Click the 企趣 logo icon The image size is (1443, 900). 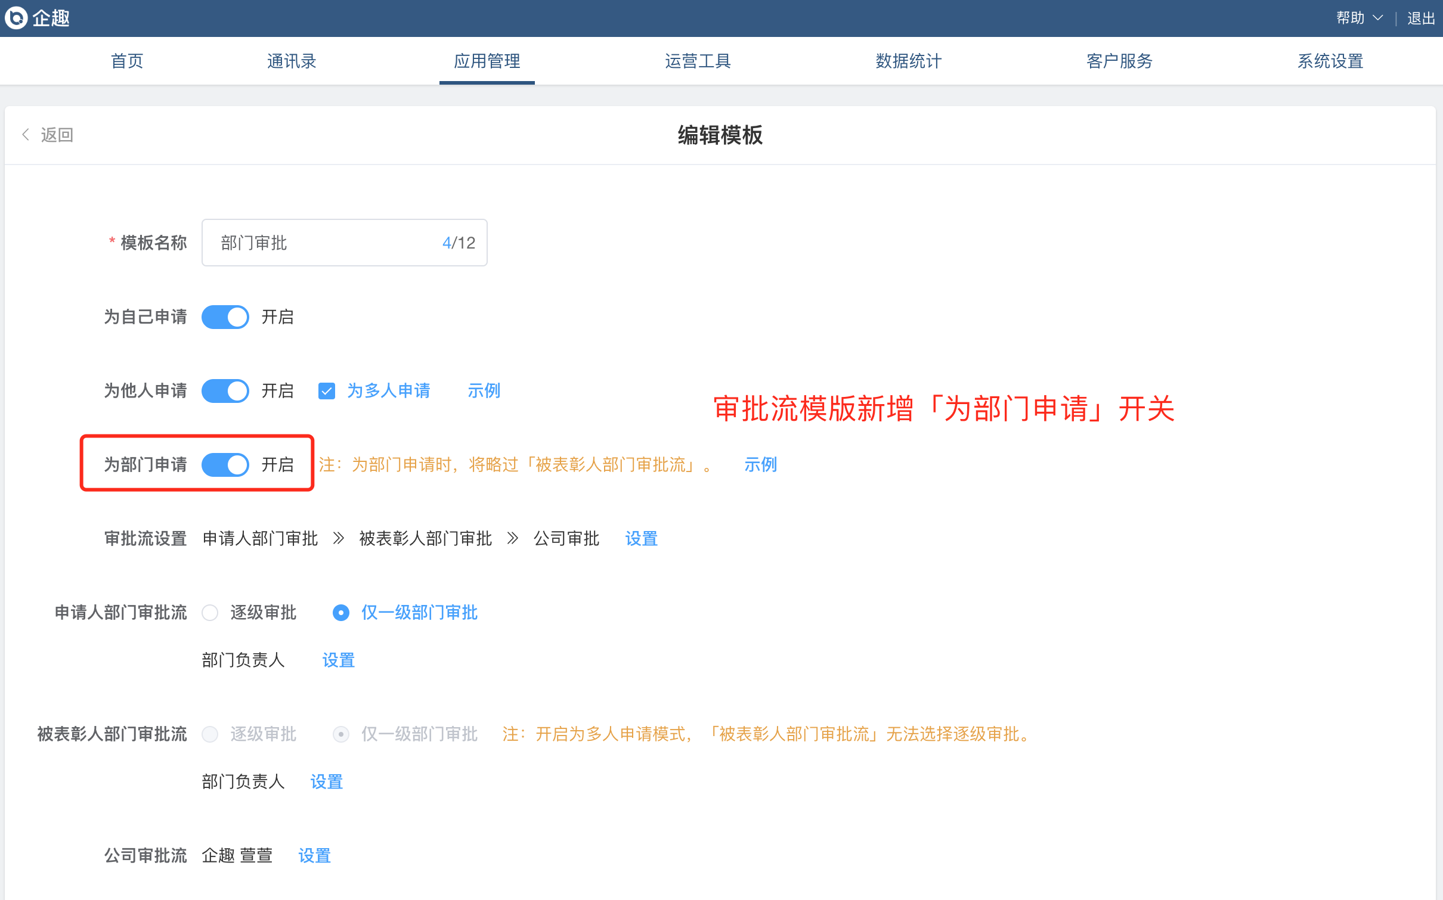coord(16,18)
